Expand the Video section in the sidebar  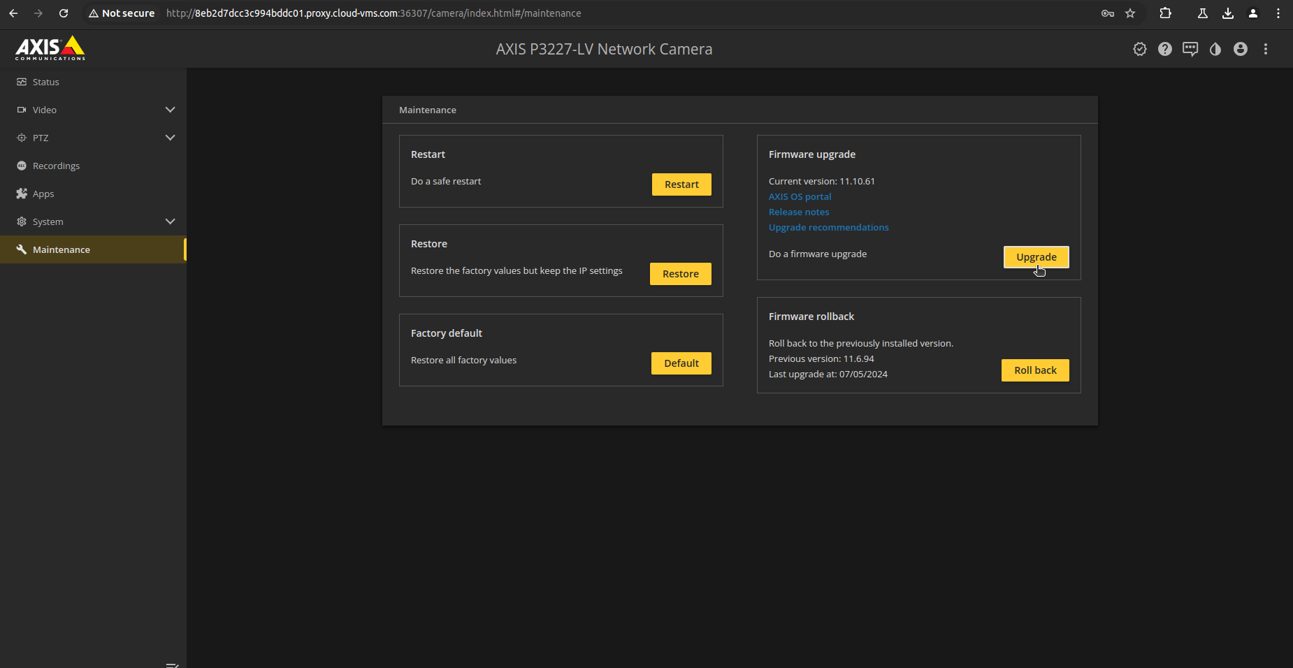(170, 110)
